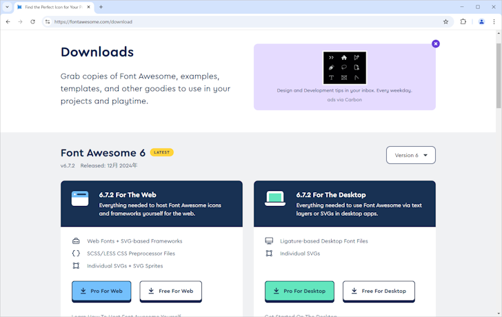Click the desktop monitor icon by Ligature-based
Image resolution: width=502 pixels, height=317 pixels.
[x=269, y=241]
